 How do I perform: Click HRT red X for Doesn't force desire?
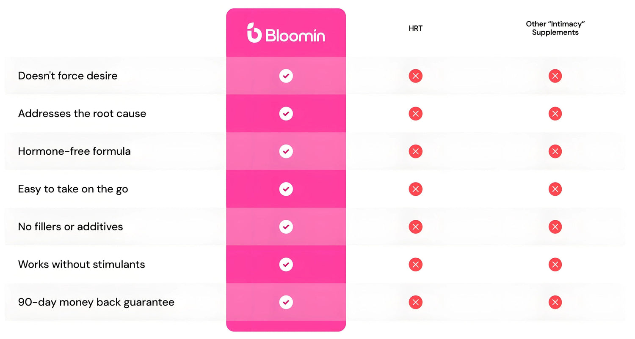tap(416, 76)
